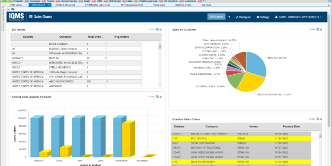Image resolution: width=332 pixels, height=166 pixels.
Task: Select the Production module tab
Action: click(x=18, y=1)
